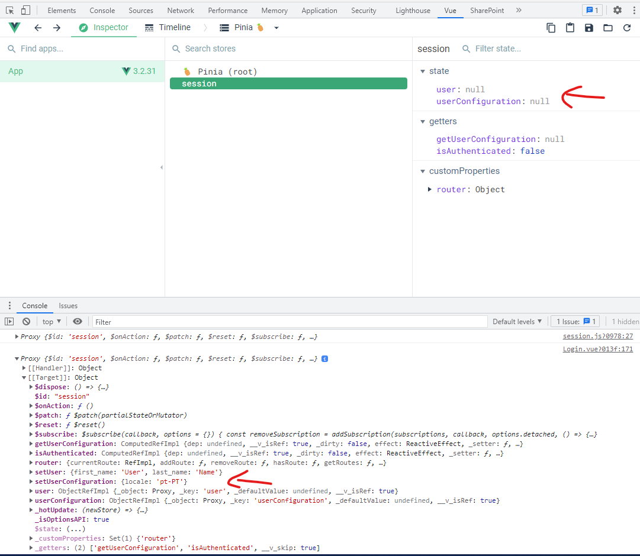Image resolution: width=640 pixels, height=556 pixels.
Task: Open the Issues drawer tab
Action: [x=68, y=306]
